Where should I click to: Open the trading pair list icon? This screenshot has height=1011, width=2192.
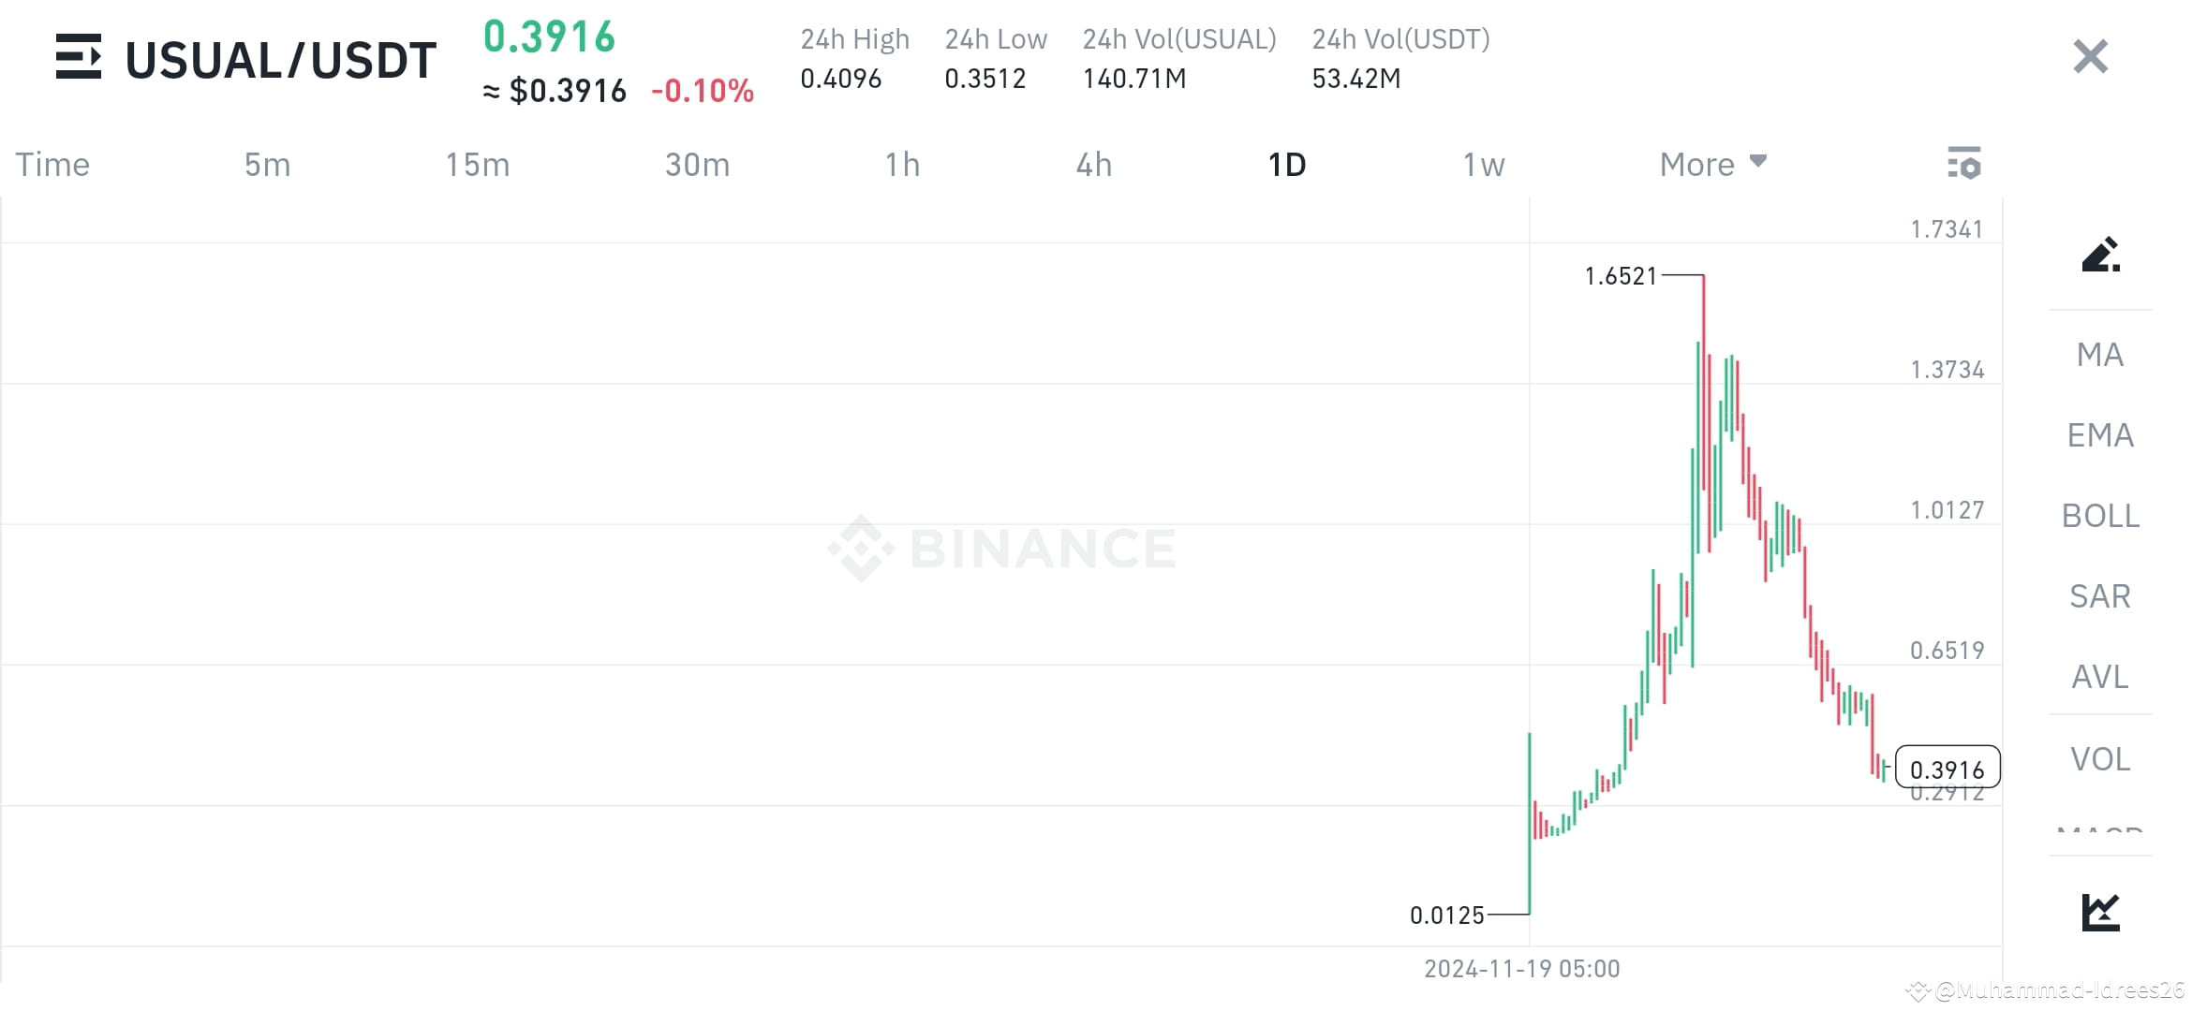(x=80, y=58)
